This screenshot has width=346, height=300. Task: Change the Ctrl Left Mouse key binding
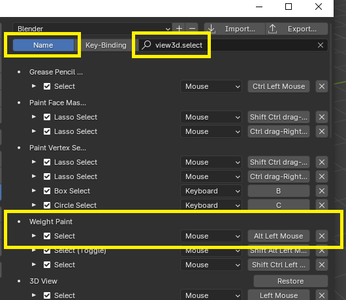click(279, 86)
